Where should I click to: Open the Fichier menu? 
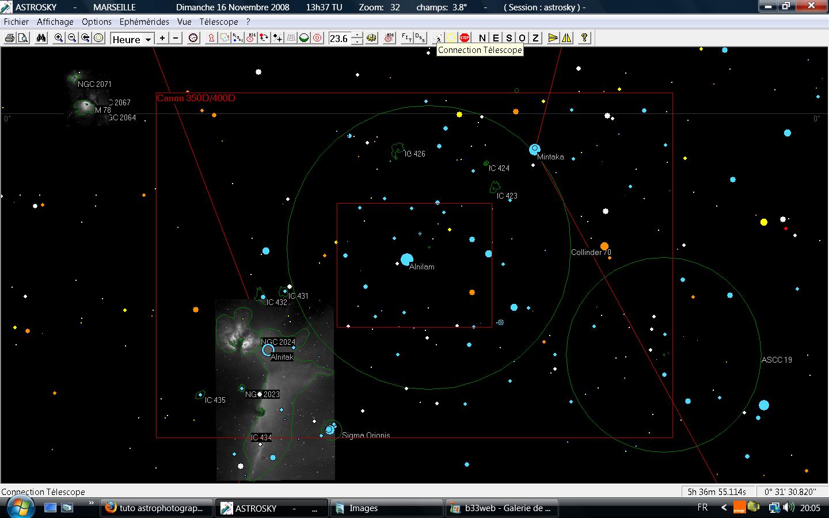16,22
